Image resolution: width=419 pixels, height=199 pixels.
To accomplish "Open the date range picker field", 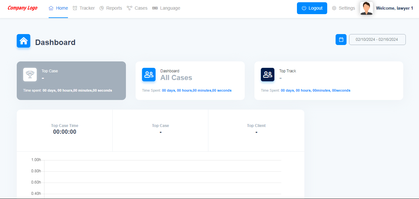I will tap(377, 40).
